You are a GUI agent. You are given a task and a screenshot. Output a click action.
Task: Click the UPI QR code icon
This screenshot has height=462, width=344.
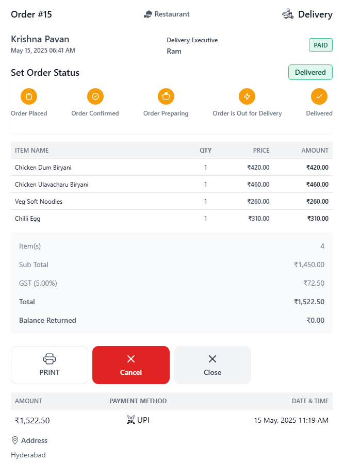pos(131,420)
